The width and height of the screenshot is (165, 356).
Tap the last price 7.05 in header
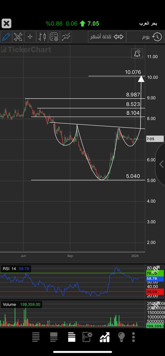point(93,23)
